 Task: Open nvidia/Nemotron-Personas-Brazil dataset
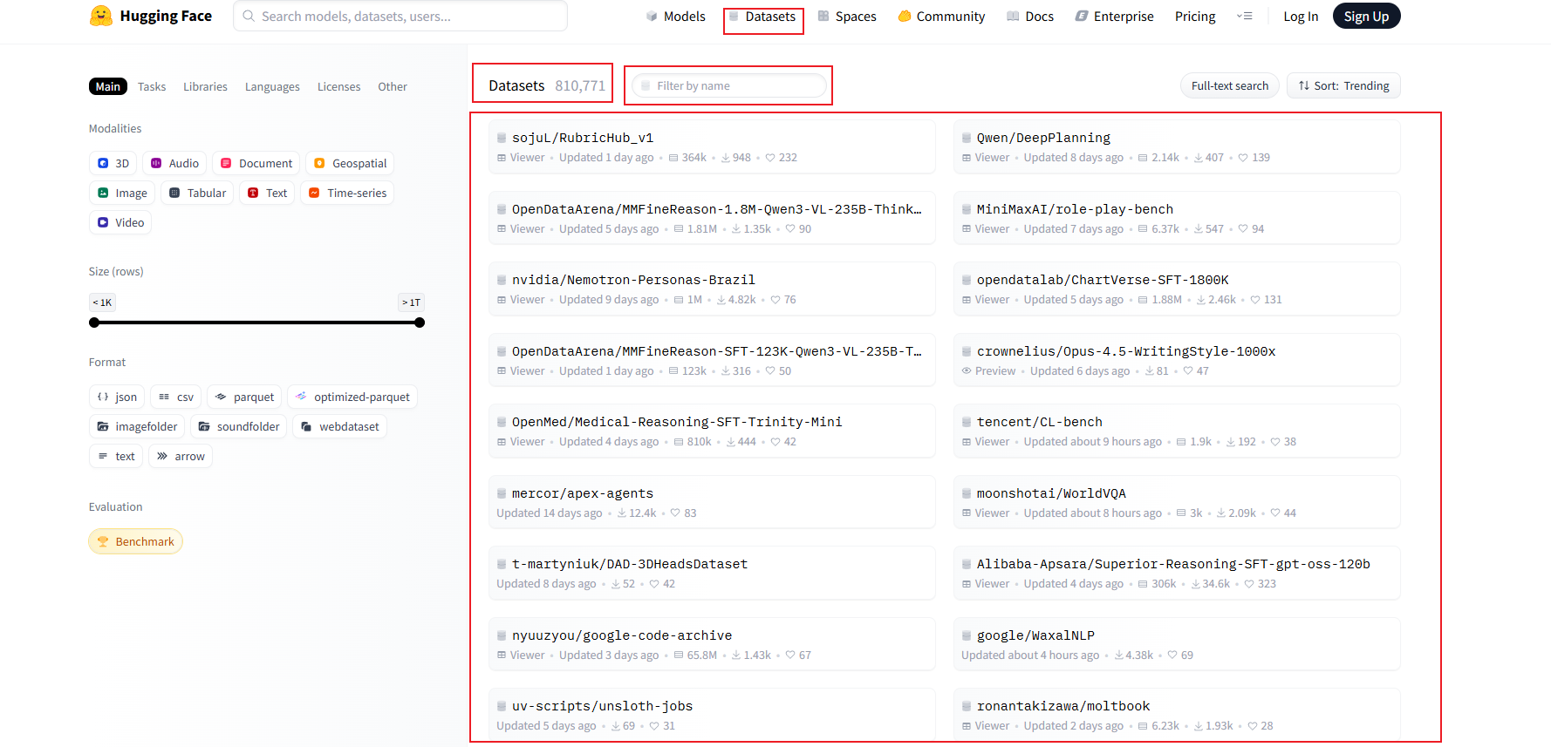712,289
